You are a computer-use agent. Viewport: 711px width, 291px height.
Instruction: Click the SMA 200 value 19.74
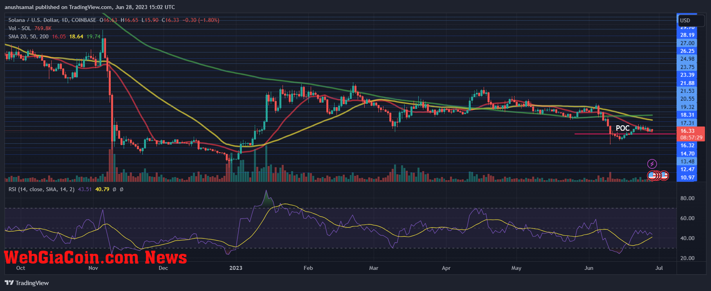click(94, 36)
